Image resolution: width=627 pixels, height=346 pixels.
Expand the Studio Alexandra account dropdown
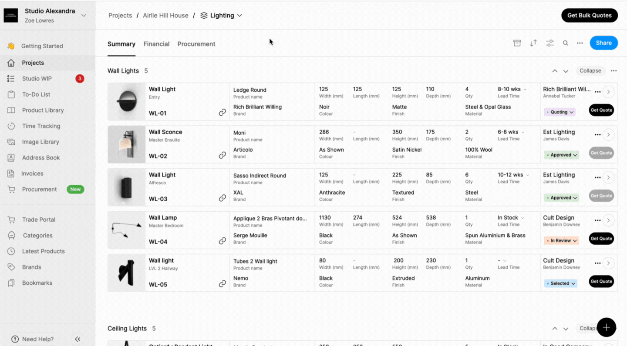click(x=84, y=15)
